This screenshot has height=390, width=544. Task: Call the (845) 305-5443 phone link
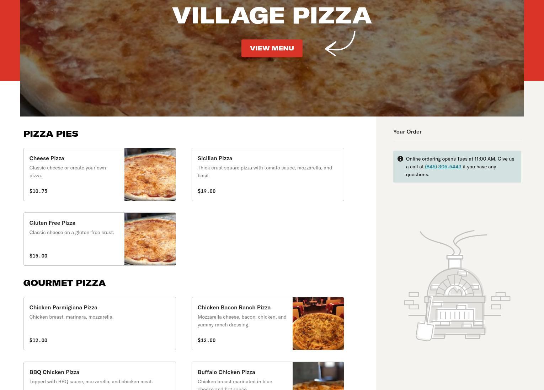443,167
